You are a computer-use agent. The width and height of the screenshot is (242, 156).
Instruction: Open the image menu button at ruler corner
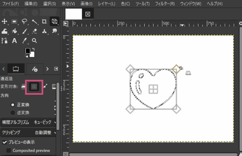[x=66, y=23]
